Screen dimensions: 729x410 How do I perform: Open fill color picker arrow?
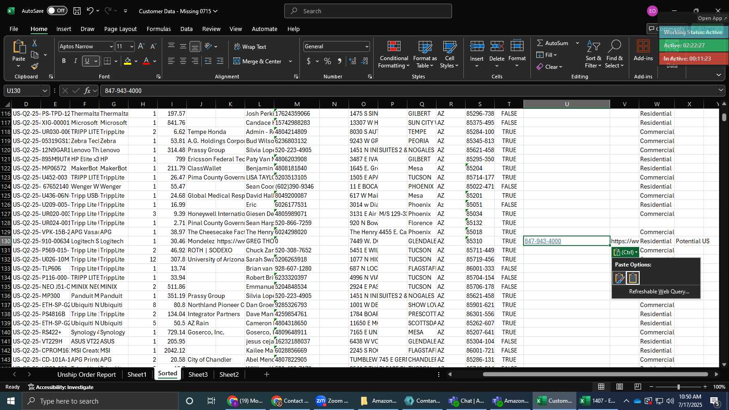(x=136, y=61)
